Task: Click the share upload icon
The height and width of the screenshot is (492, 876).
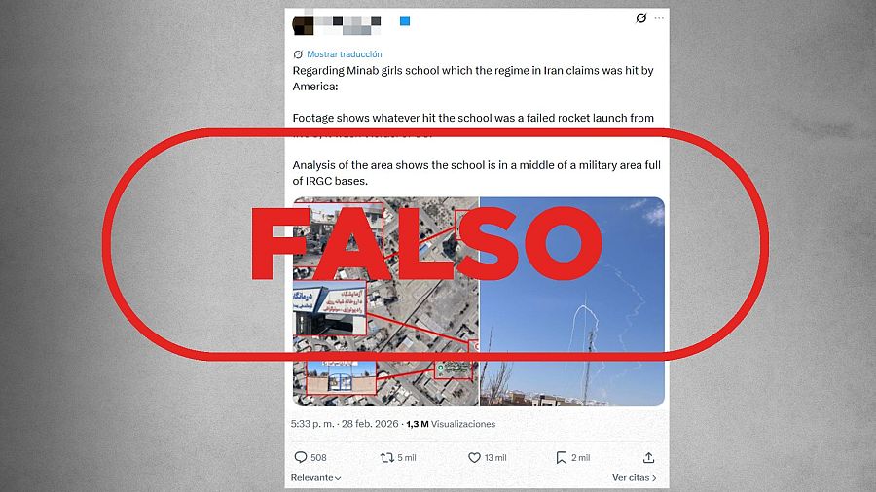Action: click(x=648, y=457)
